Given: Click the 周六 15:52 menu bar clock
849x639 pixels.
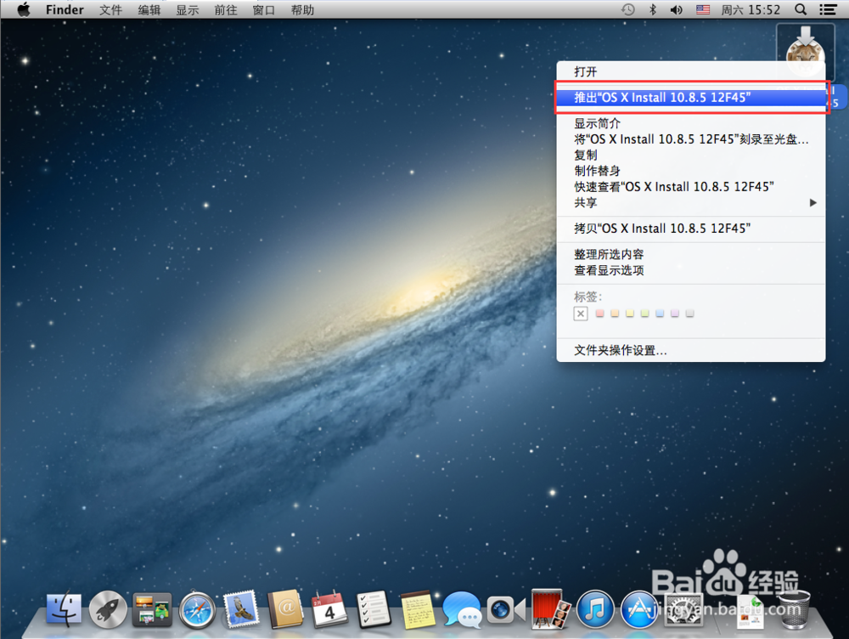Looking at the screenshot, I should [x=751, y=9].
